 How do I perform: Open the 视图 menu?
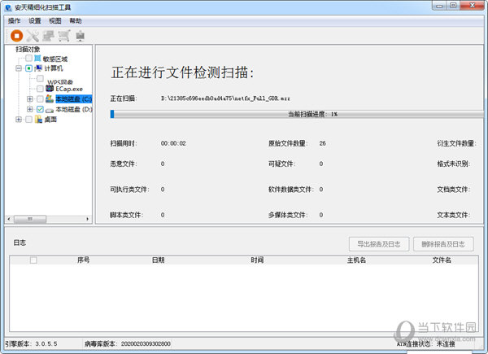[55, 21]
